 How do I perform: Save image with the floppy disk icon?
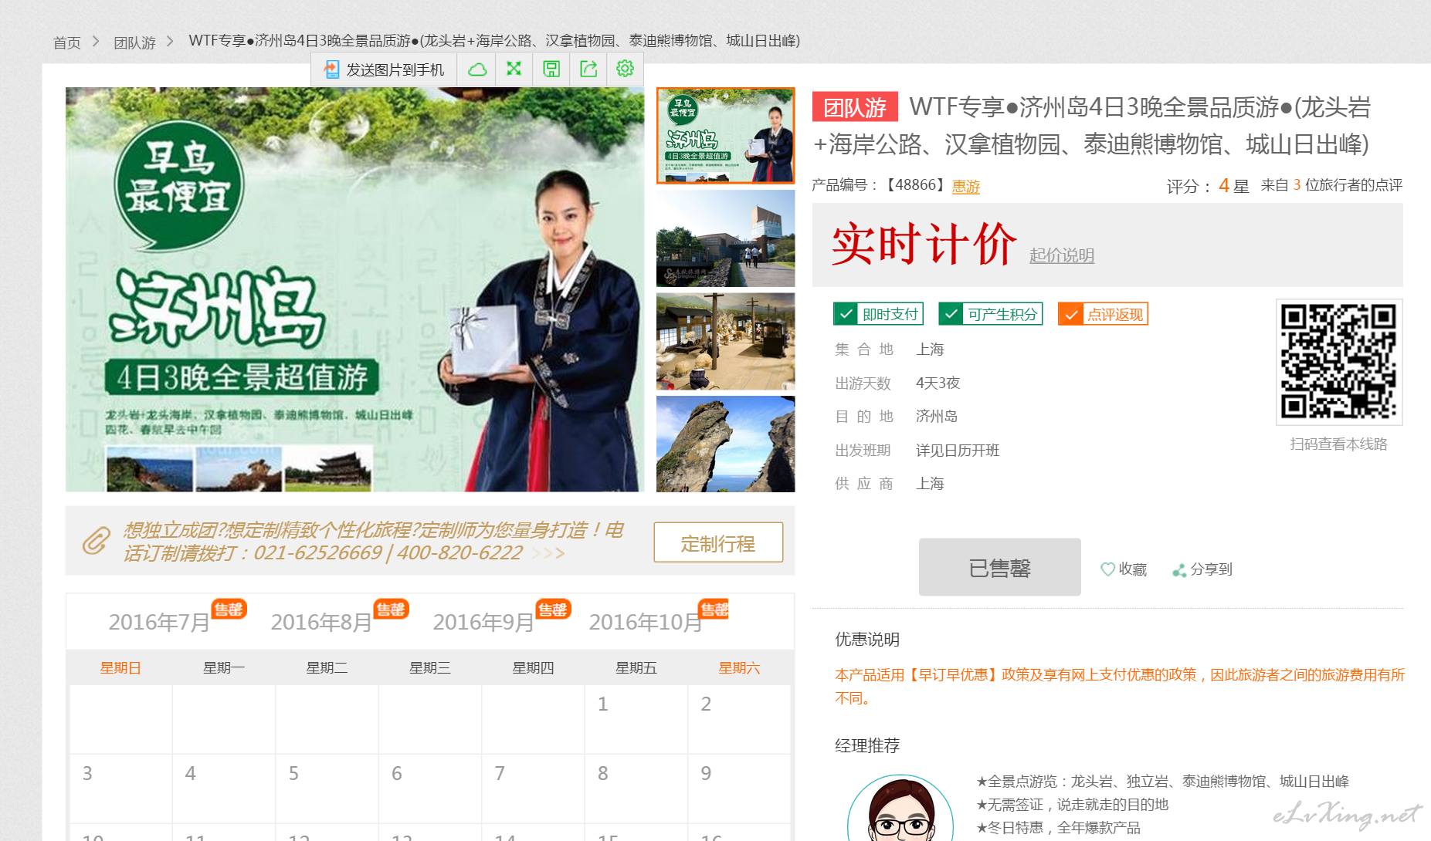(x=551, y=69)
